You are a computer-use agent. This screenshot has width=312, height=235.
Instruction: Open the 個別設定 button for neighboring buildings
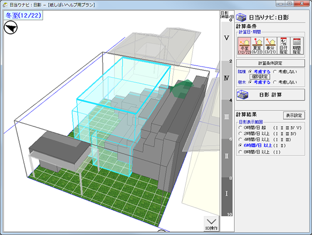coord(260,76)
